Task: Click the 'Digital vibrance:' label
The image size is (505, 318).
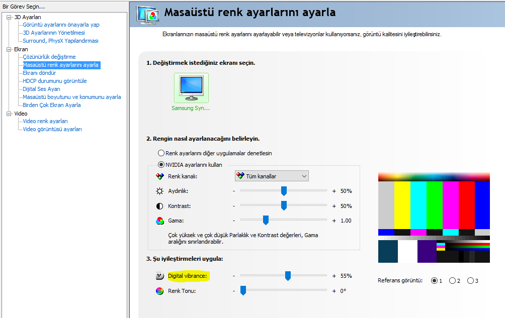Action: [188, 276]
